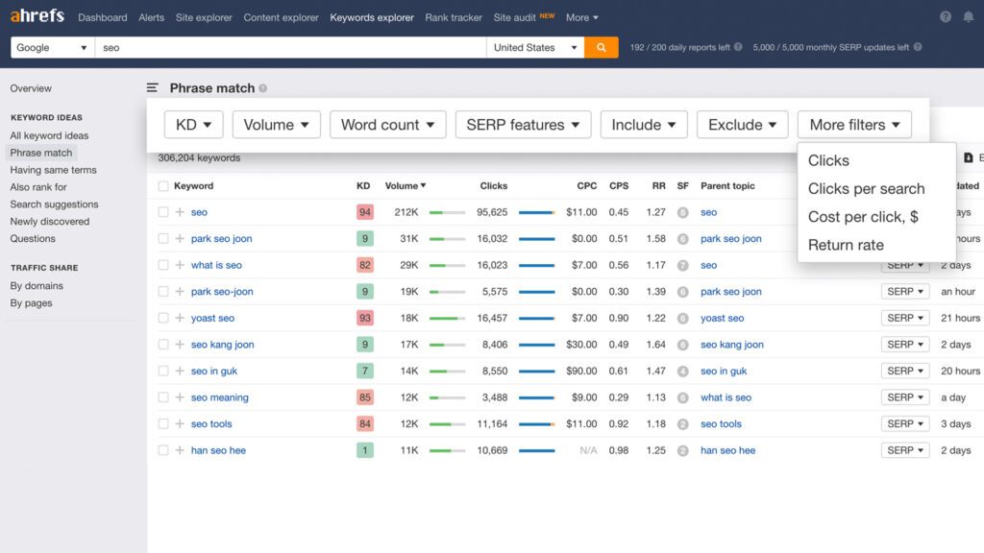Open SERP button for 'seo tools' row
Image resolution: width=984 pixels, height=553 pixels.
(905, 423)
